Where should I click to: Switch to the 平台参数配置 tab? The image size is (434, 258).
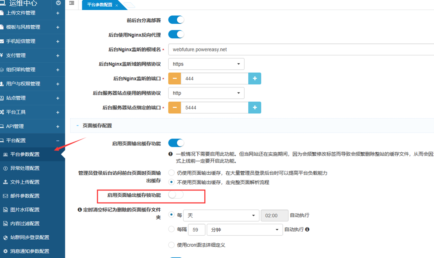pyautogui.click(x=99, y=5)
